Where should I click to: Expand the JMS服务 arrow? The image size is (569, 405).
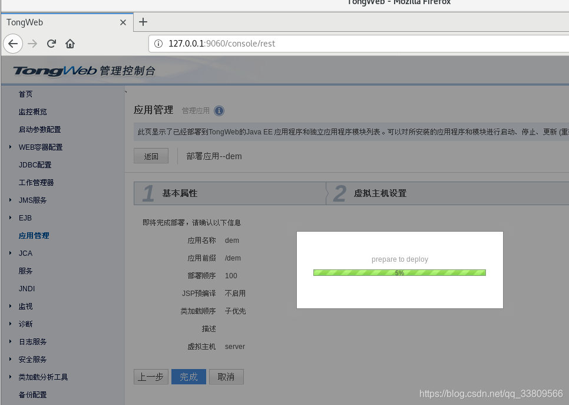tap(10, 200)
